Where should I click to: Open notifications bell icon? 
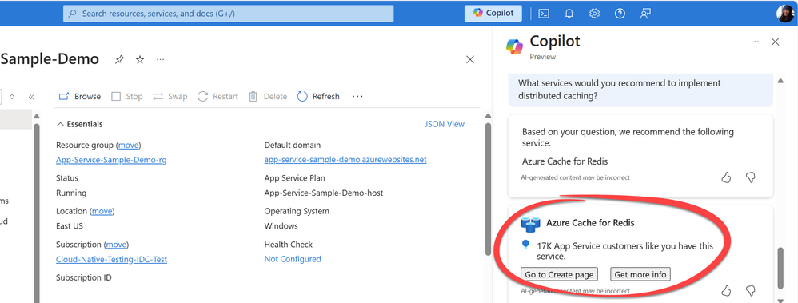pos(569,14)
